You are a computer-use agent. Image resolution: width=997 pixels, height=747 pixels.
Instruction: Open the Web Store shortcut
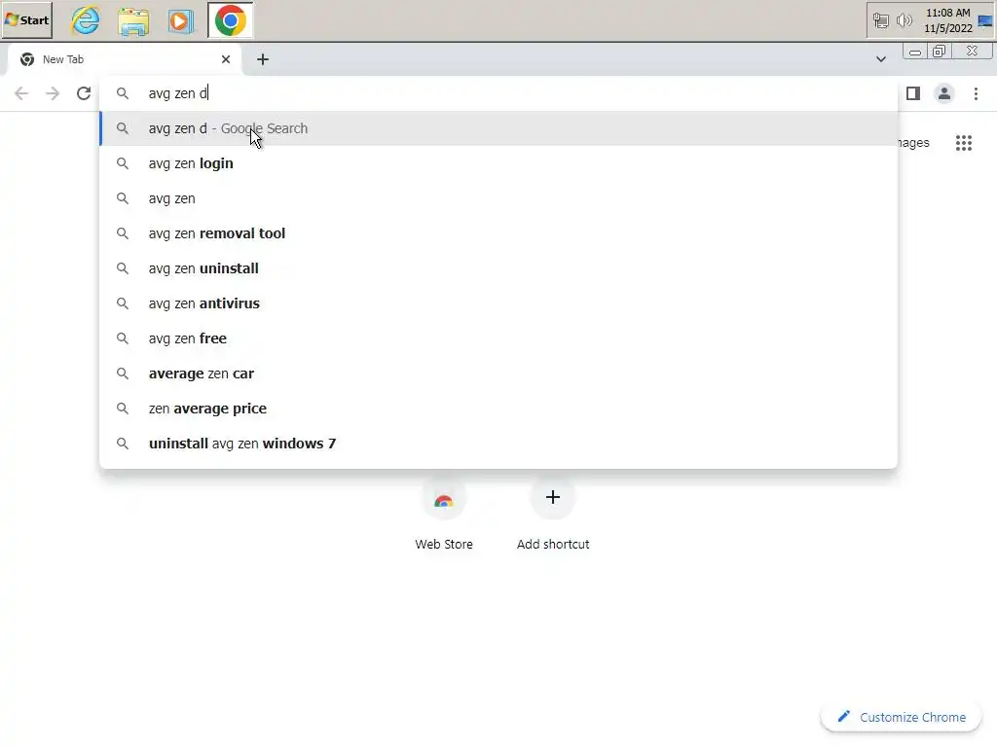(444, 515)
